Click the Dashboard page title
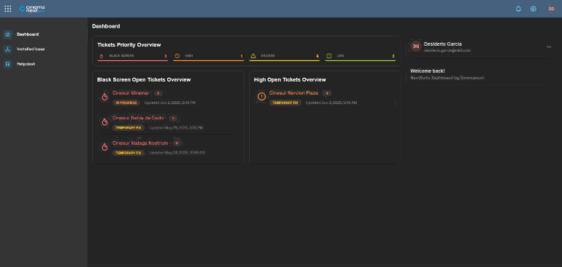Screen dimensions: 562x267 pyautogui.click(x=106, y=26)
